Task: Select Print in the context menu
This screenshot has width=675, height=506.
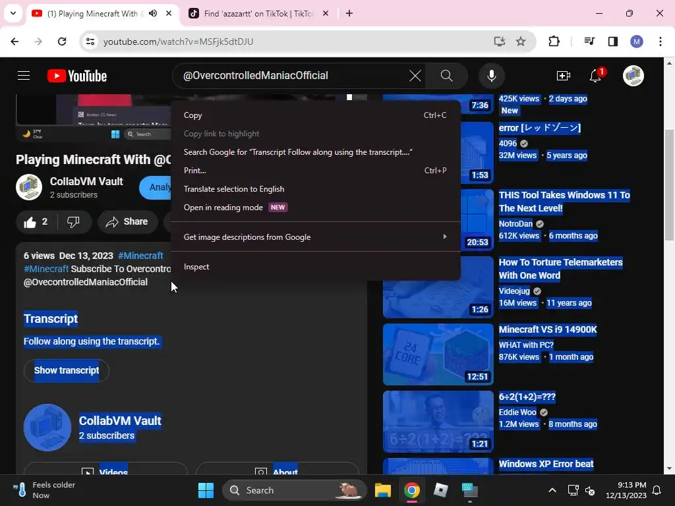Action: coord(315,171)
